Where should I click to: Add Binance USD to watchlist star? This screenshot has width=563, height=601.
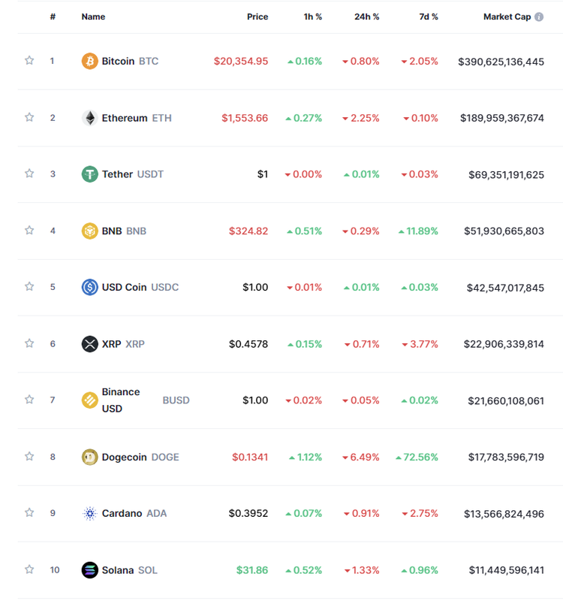tap(29, 400)
